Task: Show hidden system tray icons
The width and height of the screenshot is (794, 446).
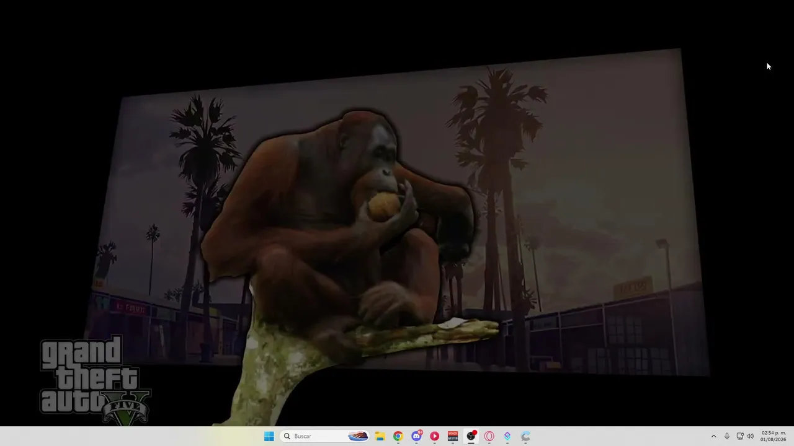Action: [x=713, y=436]
